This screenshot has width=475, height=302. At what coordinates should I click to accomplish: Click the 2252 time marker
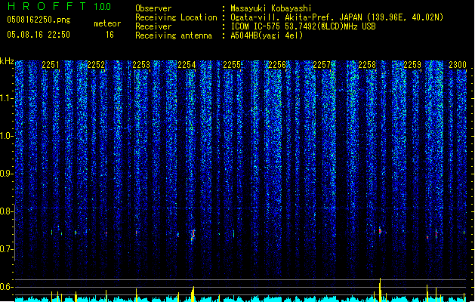pos(96,65)
